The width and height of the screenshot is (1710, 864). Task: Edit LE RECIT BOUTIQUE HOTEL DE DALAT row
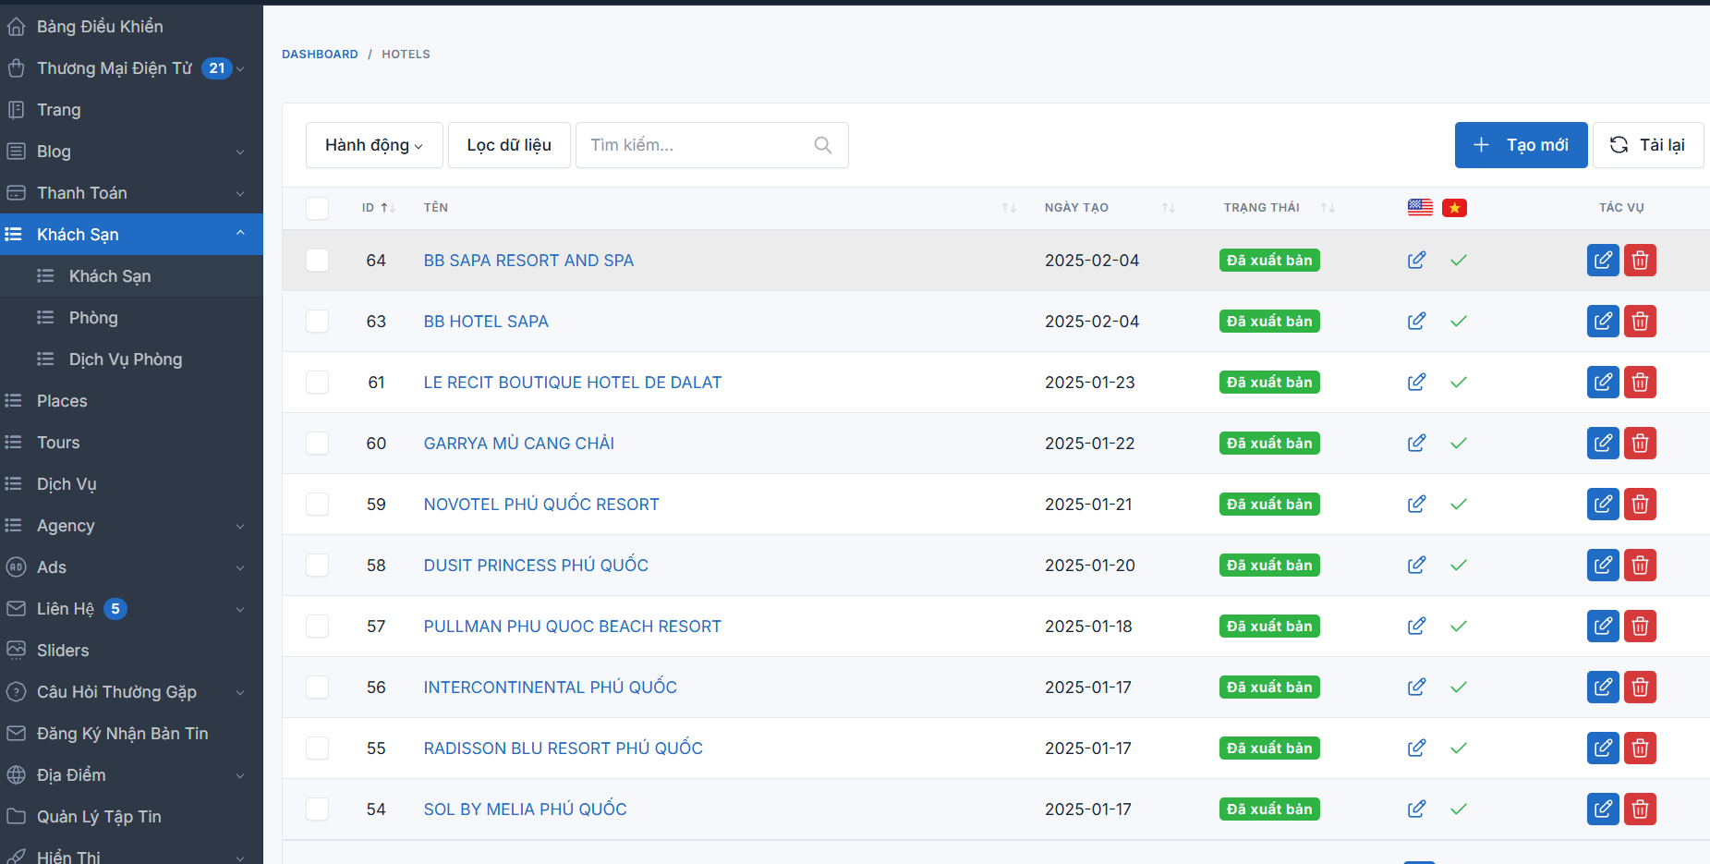point(1603,383)
